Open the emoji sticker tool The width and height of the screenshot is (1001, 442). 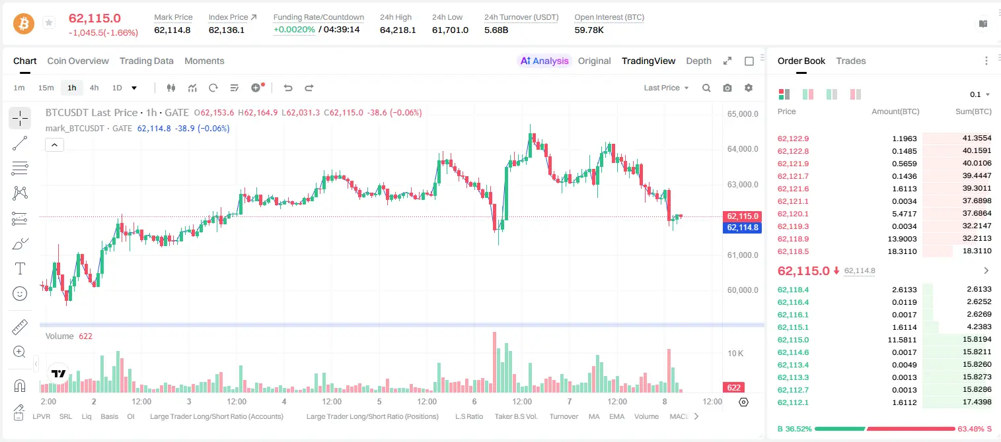(20, 294)
